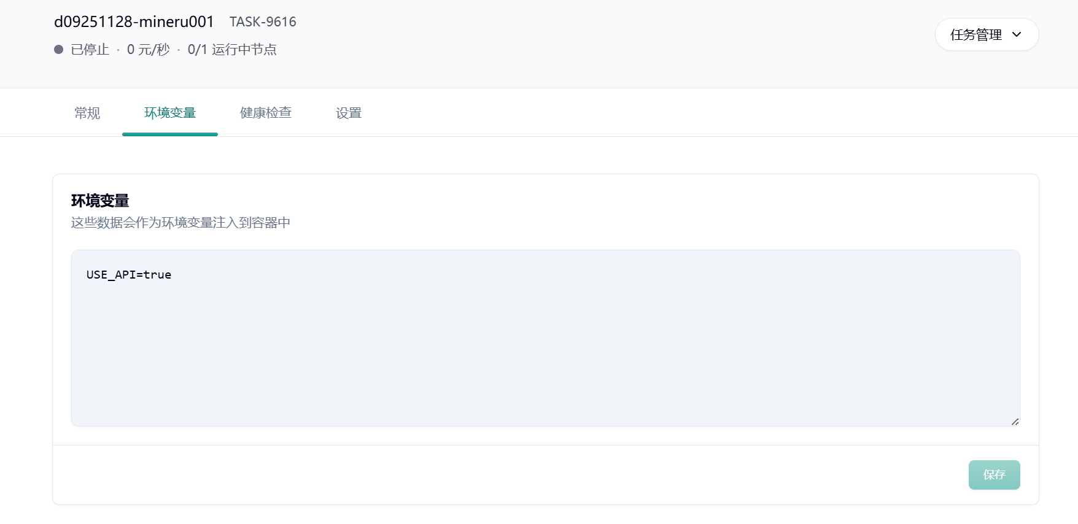Click the empty lower area of the textarea
The height and width of the screenshot is (524, 1078).
tap(546, 362)
